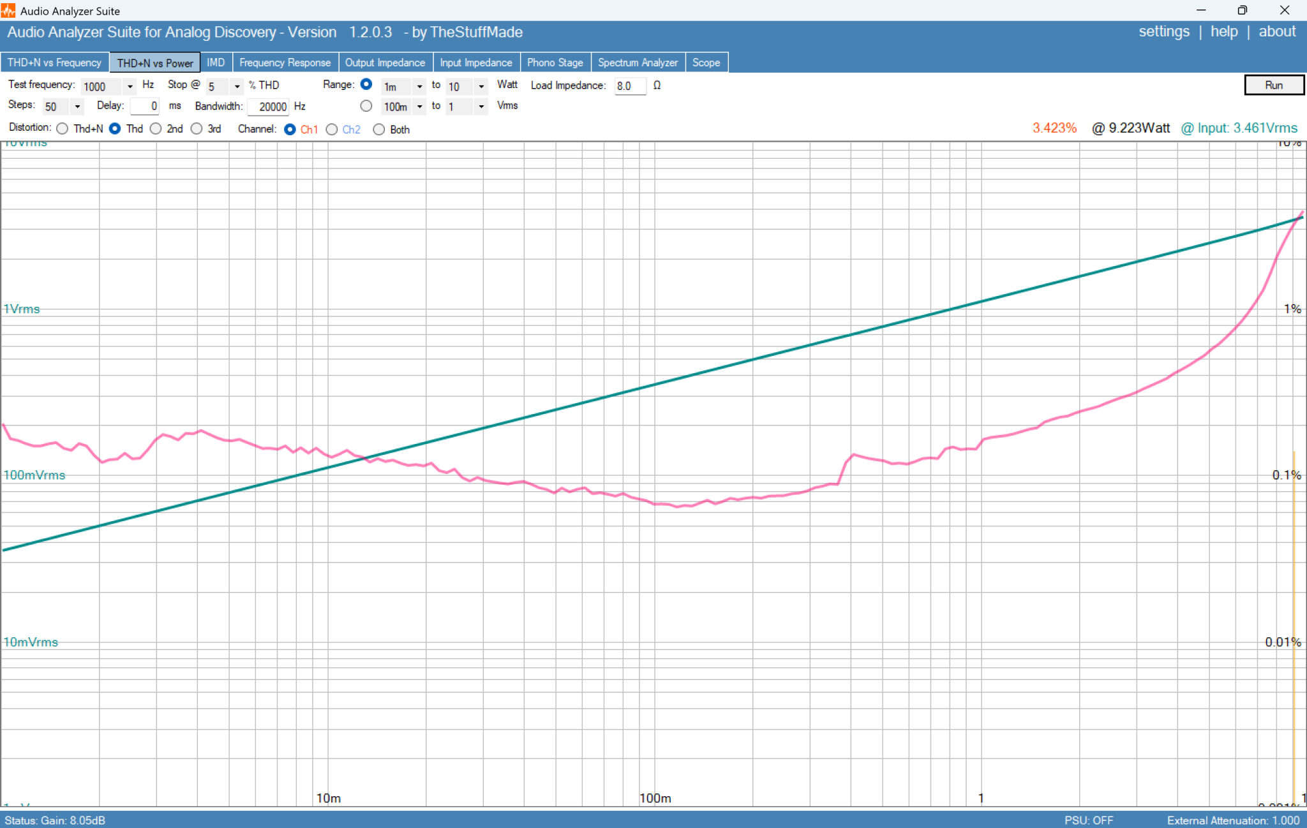
Task: Open the settings link
Action: 1164,32
